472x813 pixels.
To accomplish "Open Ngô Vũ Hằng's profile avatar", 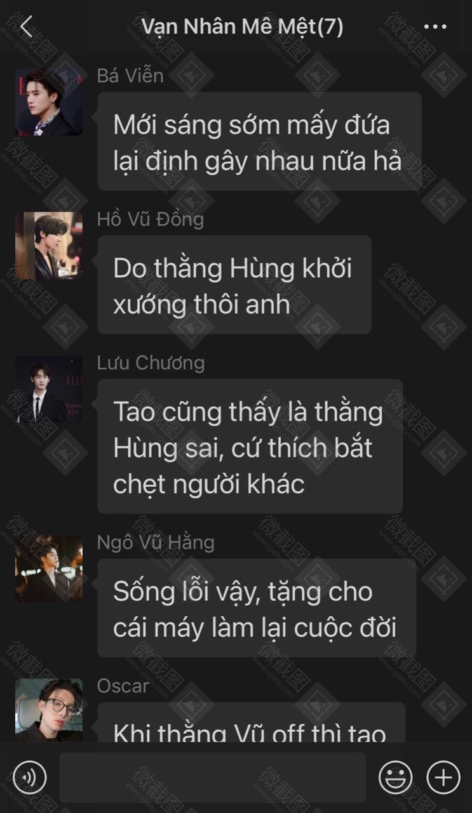I will point(49,569).
